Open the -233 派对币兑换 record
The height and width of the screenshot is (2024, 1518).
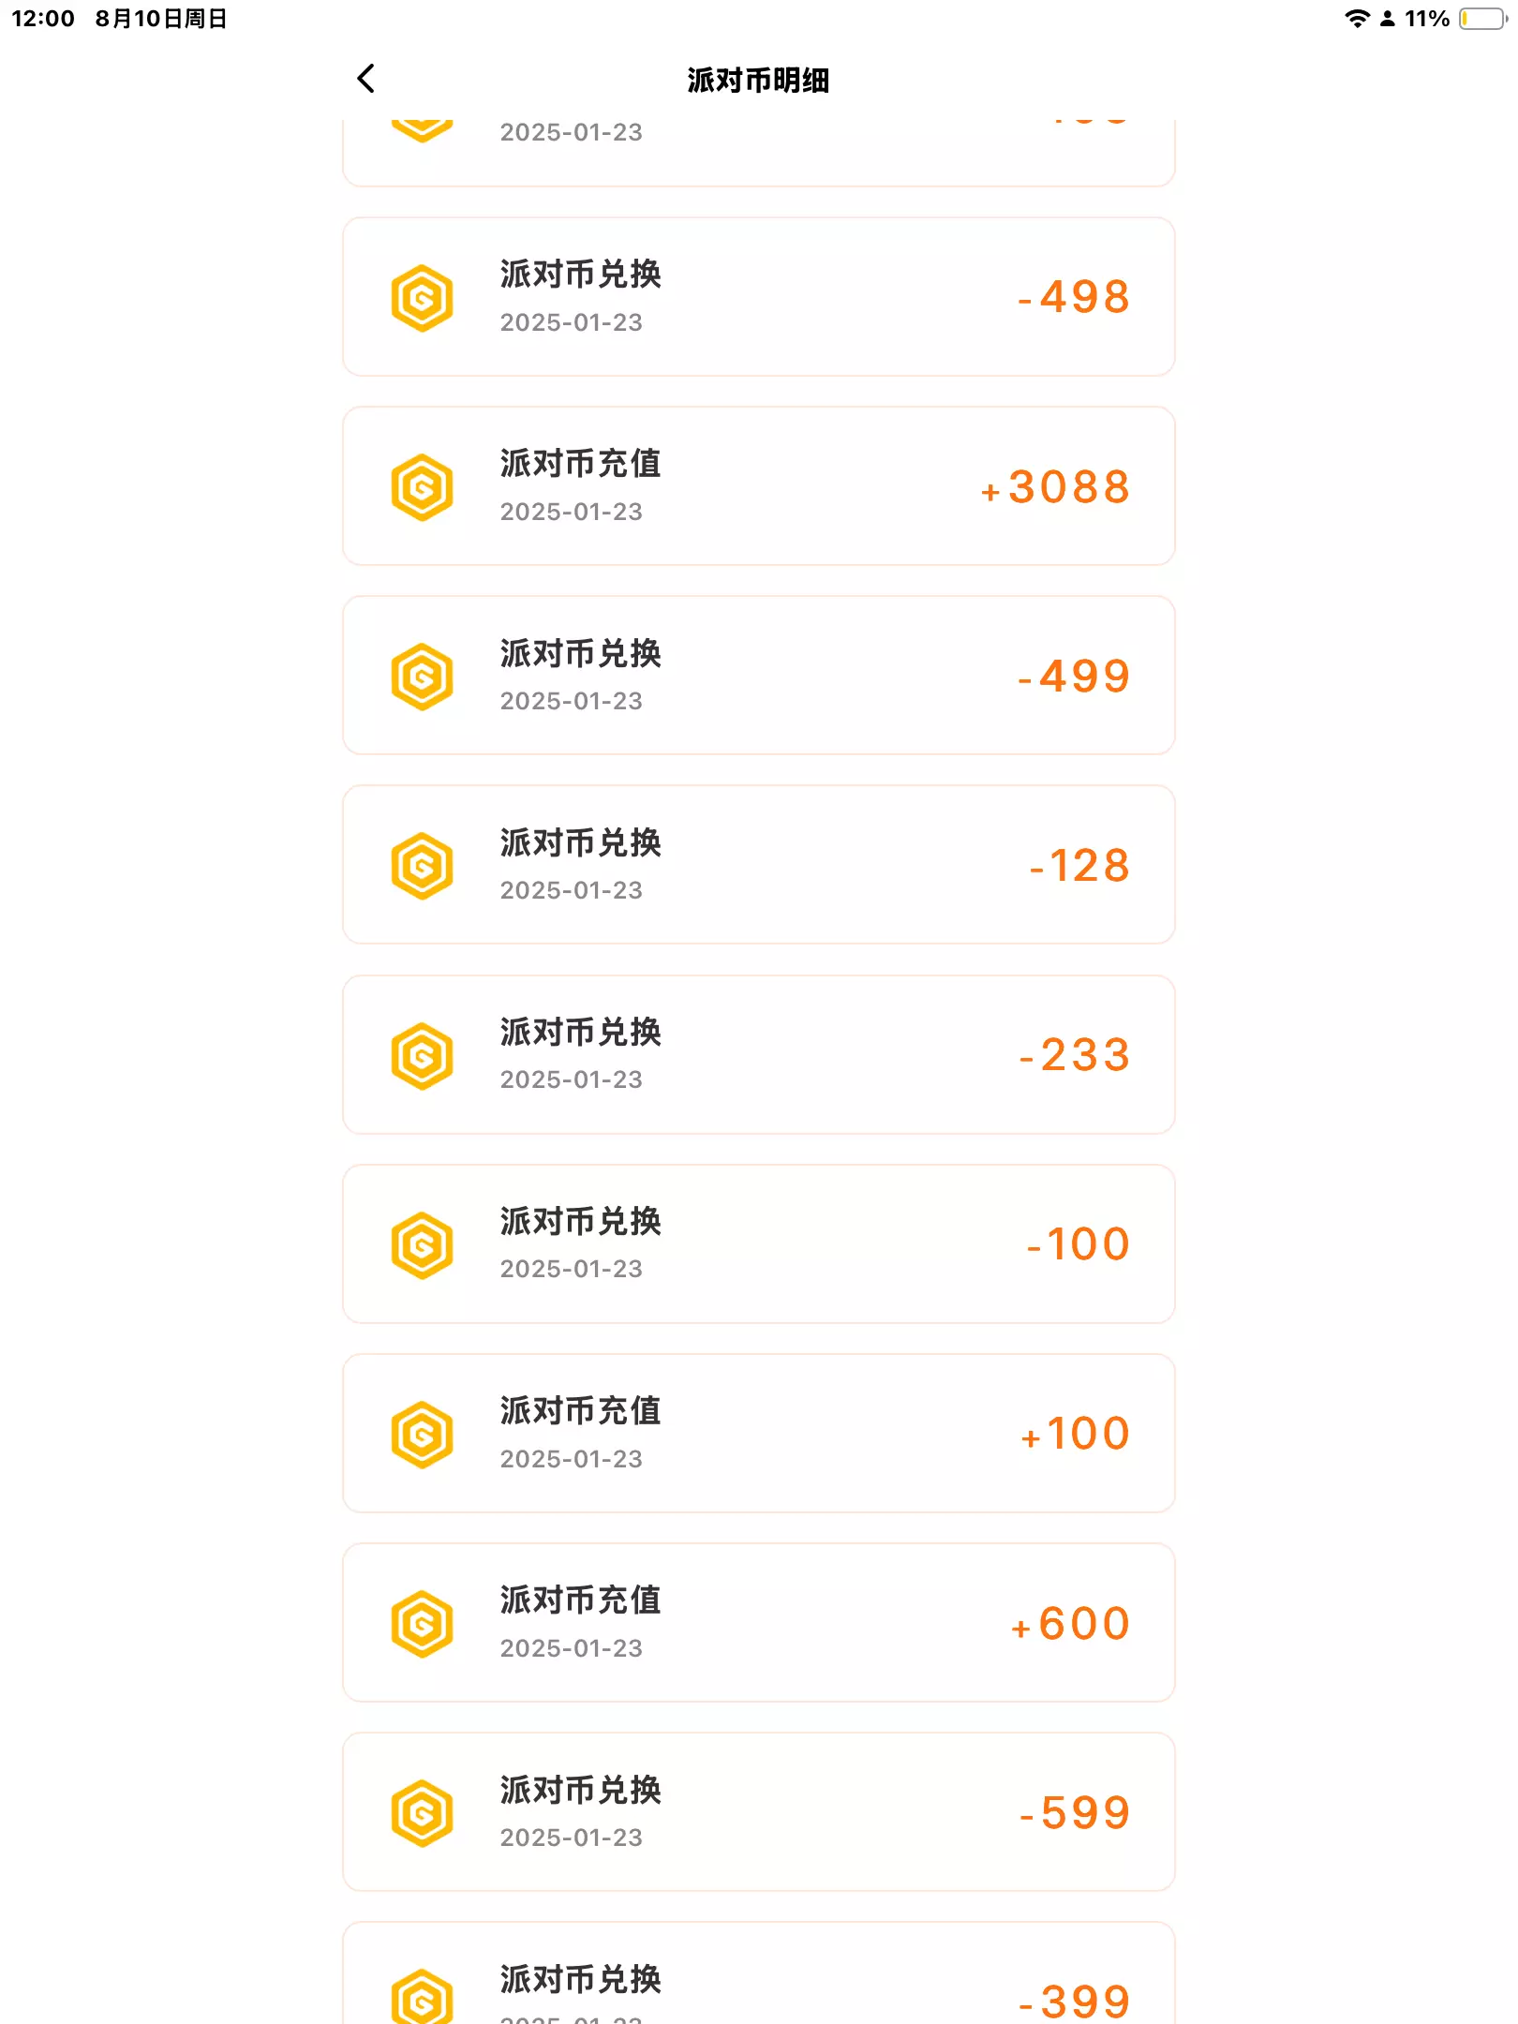758,1055
